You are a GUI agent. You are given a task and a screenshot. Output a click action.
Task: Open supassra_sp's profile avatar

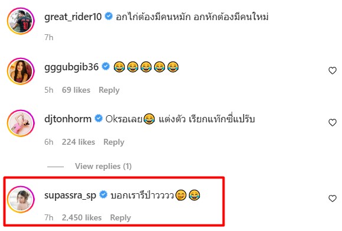(x=21, y=199)
